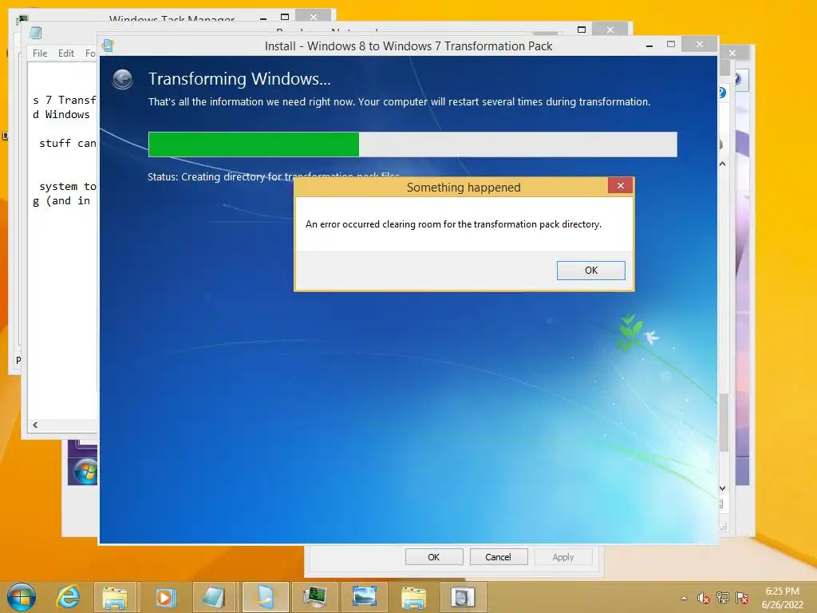
Task: Open the disc setup taskbar button
Action: [x=463, y=597]
